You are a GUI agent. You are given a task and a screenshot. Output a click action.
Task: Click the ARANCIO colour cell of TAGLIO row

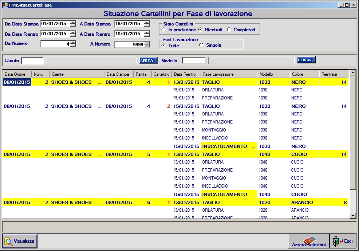304,203
